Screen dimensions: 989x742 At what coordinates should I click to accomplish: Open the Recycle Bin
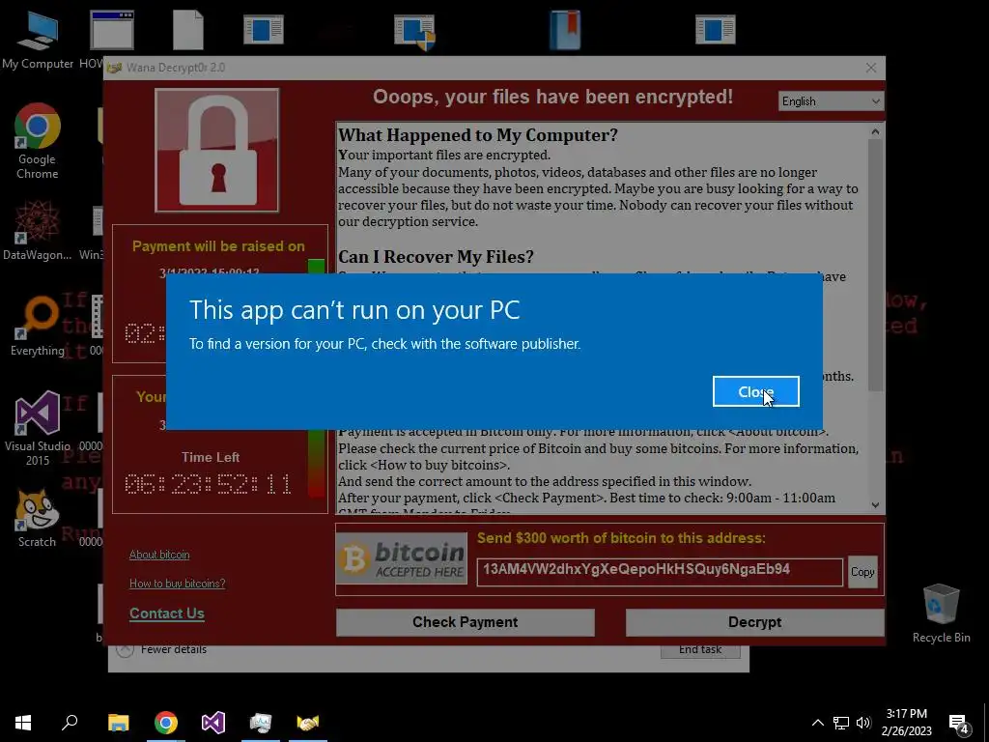click(941, 614)
